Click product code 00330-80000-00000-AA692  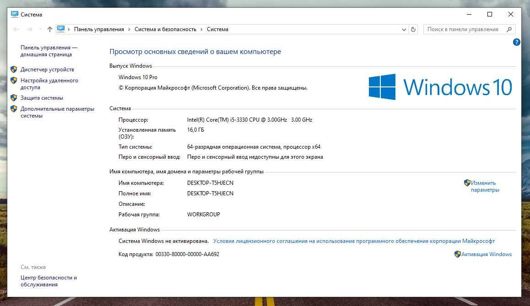click(187, 254)
